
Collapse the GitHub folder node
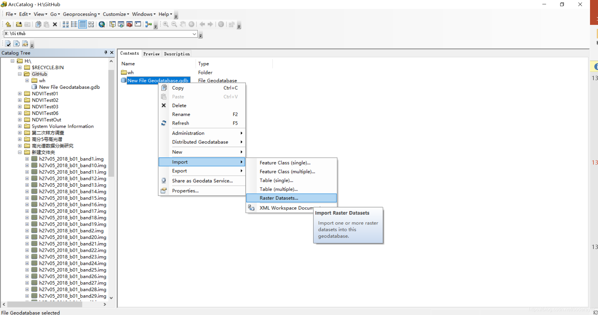pos(20,74)
